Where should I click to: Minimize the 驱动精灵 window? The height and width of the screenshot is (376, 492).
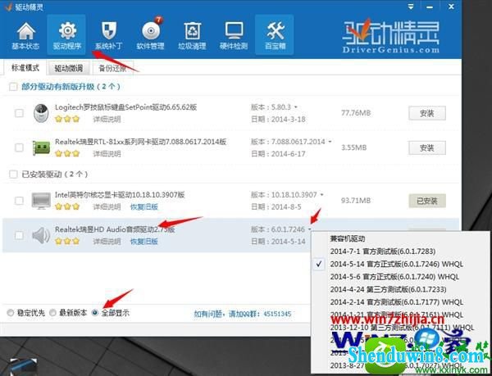(x=430, y=7)
